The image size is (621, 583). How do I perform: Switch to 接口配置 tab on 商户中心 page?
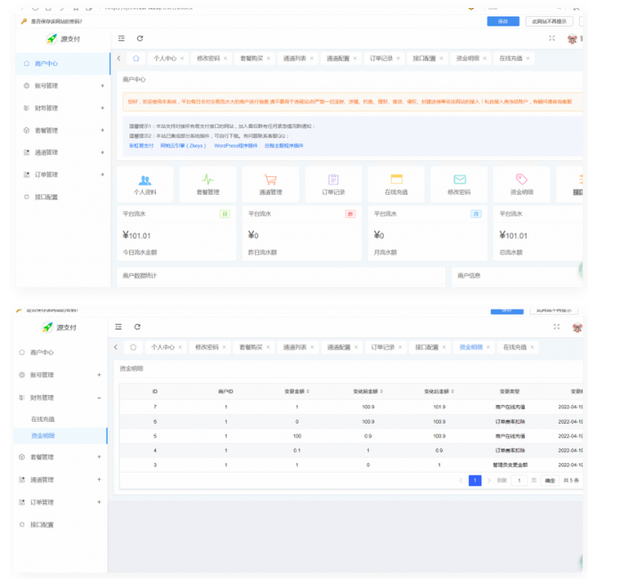click(424, 59)
